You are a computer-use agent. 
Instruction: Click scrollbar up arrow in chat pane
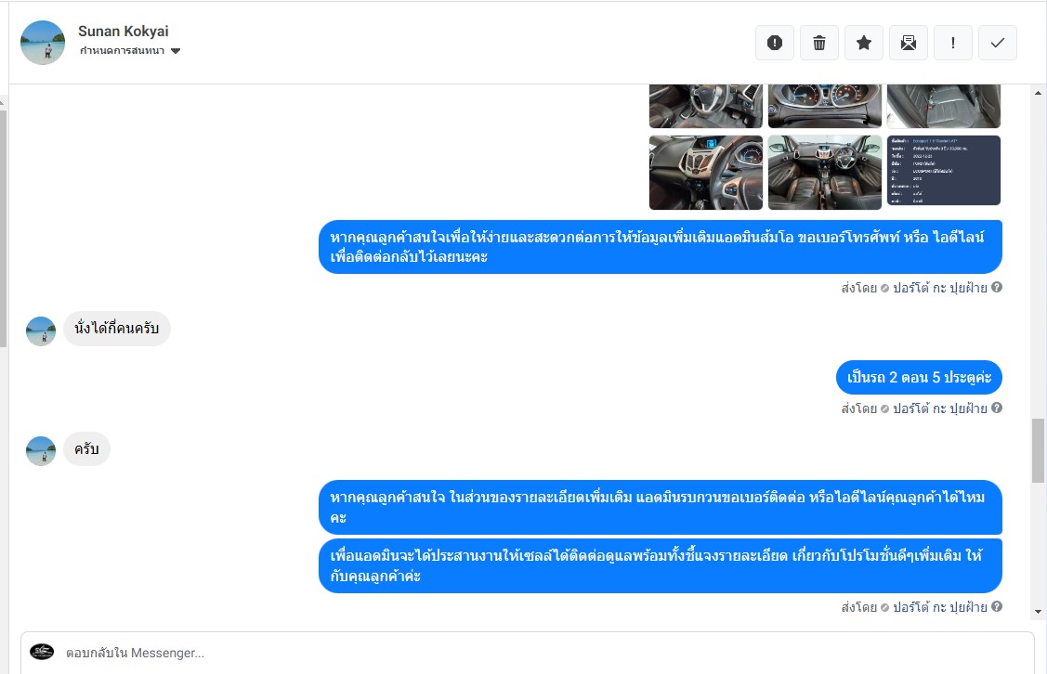click(x=1038, y=93)
